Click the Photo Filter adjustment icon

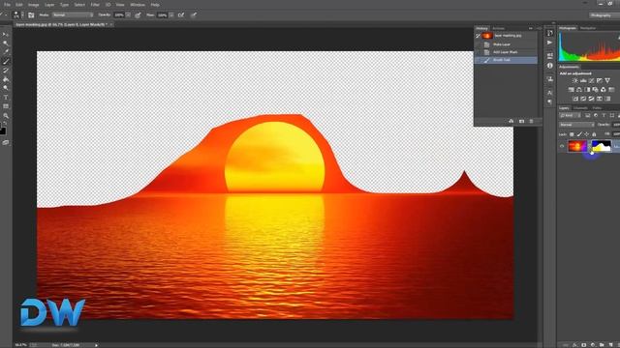pos(595,90)
